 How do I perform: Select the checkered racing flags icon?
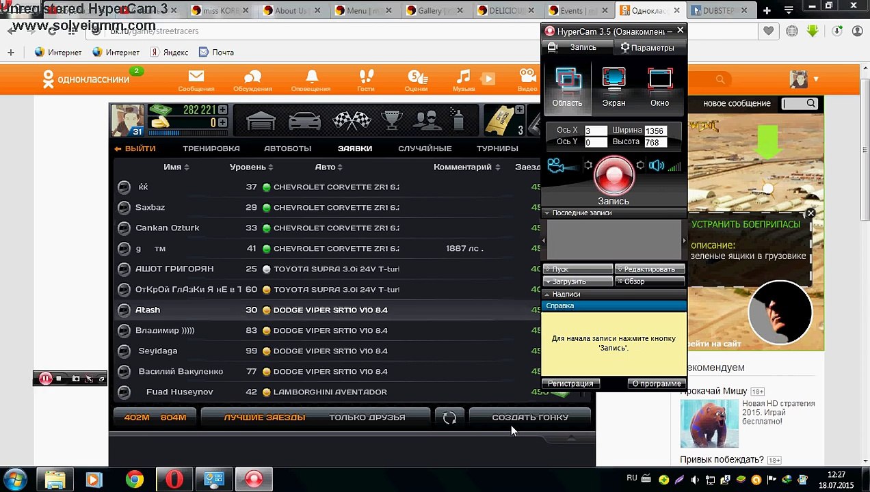[351, 120]
